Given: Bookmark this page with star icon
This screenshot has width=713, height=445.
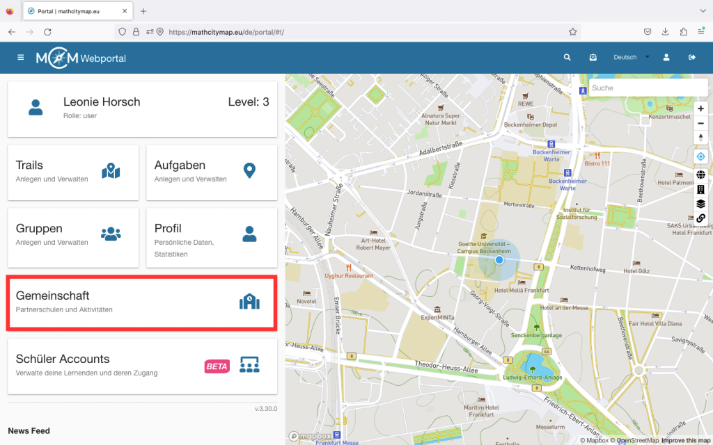Looking at the screenshot, I should 572,32.
